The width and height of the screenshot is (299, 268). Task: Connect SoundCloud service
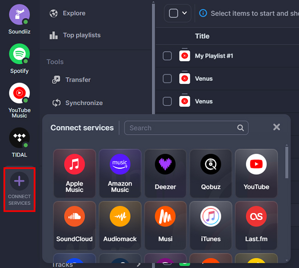click(x=75, y=225)
